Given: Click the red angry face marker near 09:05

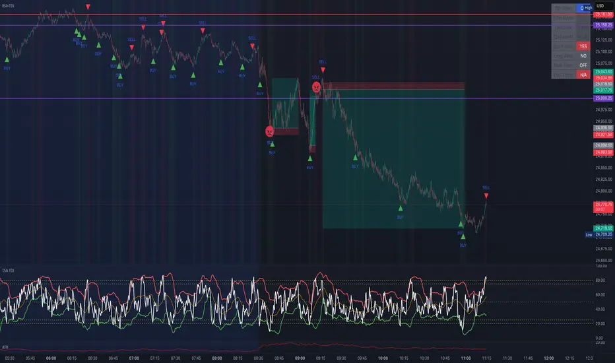Looking at the screenshot, I should pos(317,86).
